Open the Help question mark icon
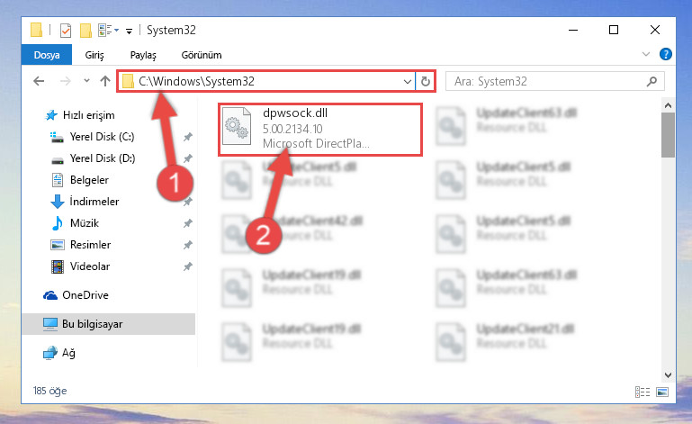This screenshot has width=692, height=424. click(666, 54)
